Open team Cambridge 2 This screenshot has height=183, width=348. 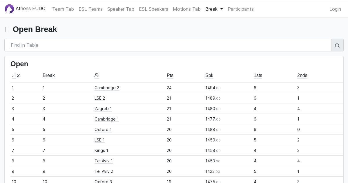coord(107,88)
